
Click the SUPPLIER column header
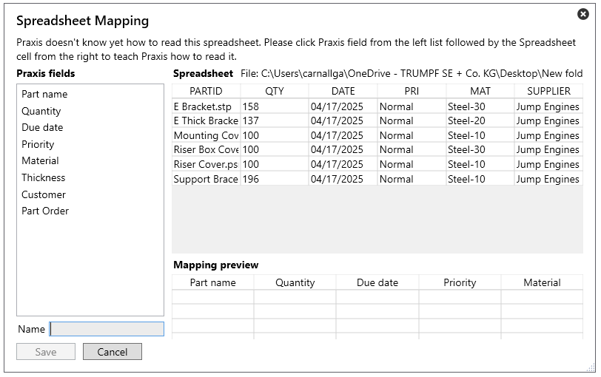pyautogui.click(x=548, y=91)
